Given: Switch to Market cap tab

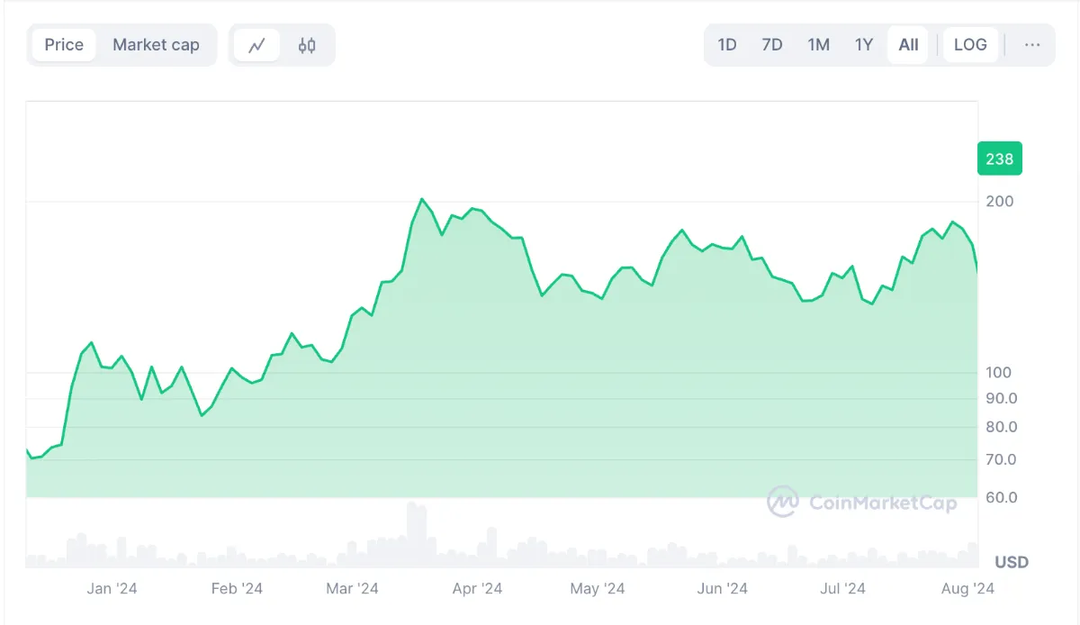Looking at the screenshot, I should pyautogui.click(x=156, y=45).
